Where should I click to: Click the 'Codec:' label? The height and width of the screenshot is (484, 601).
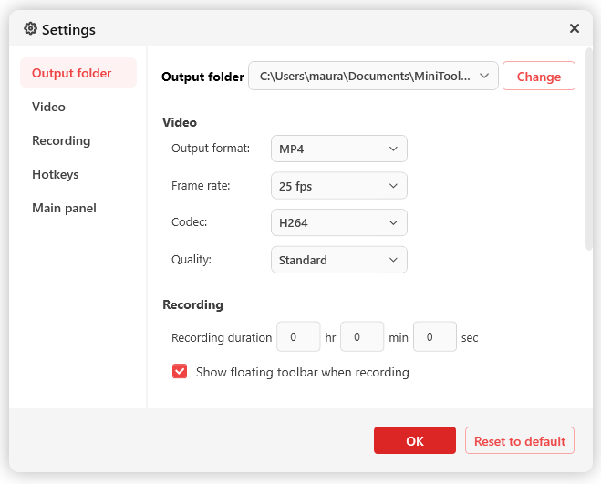point(189,222)
